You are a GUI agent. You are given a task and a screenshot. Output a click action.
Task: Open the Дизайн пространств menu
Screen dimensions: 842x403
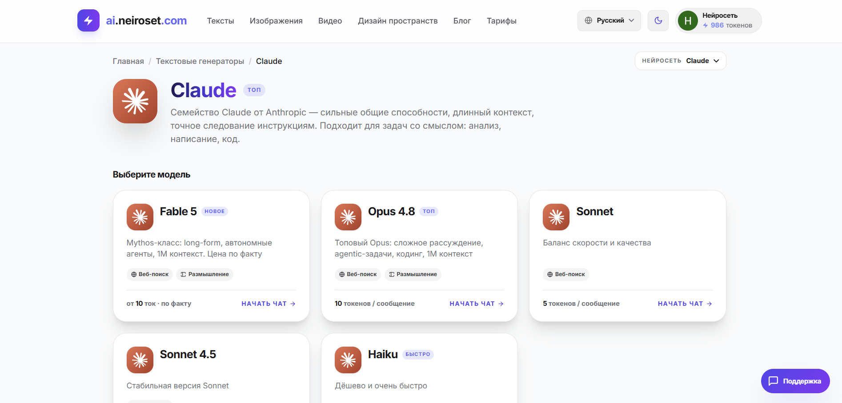tap(398, 21)
